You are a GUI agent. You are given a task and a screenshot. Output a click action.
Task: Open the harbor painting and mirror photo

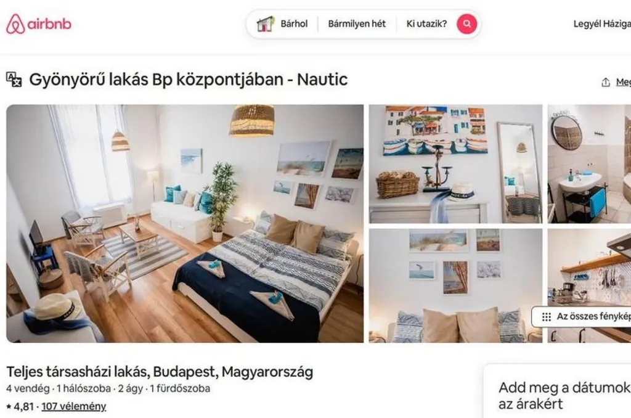(455, 164)
